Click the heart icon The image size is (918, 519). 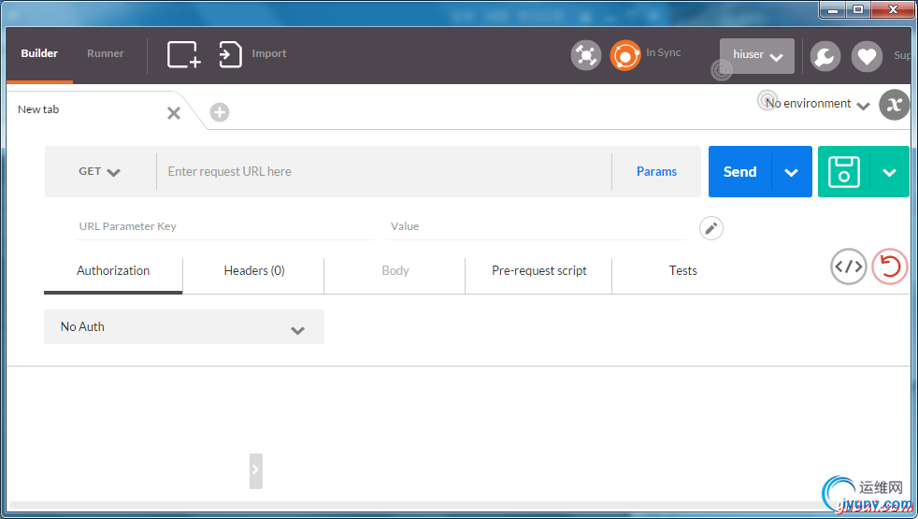867,56
